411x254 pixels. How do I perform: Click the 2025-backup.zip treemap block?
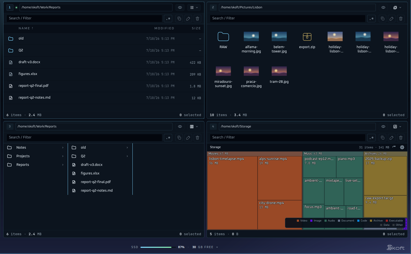[385, 176]
